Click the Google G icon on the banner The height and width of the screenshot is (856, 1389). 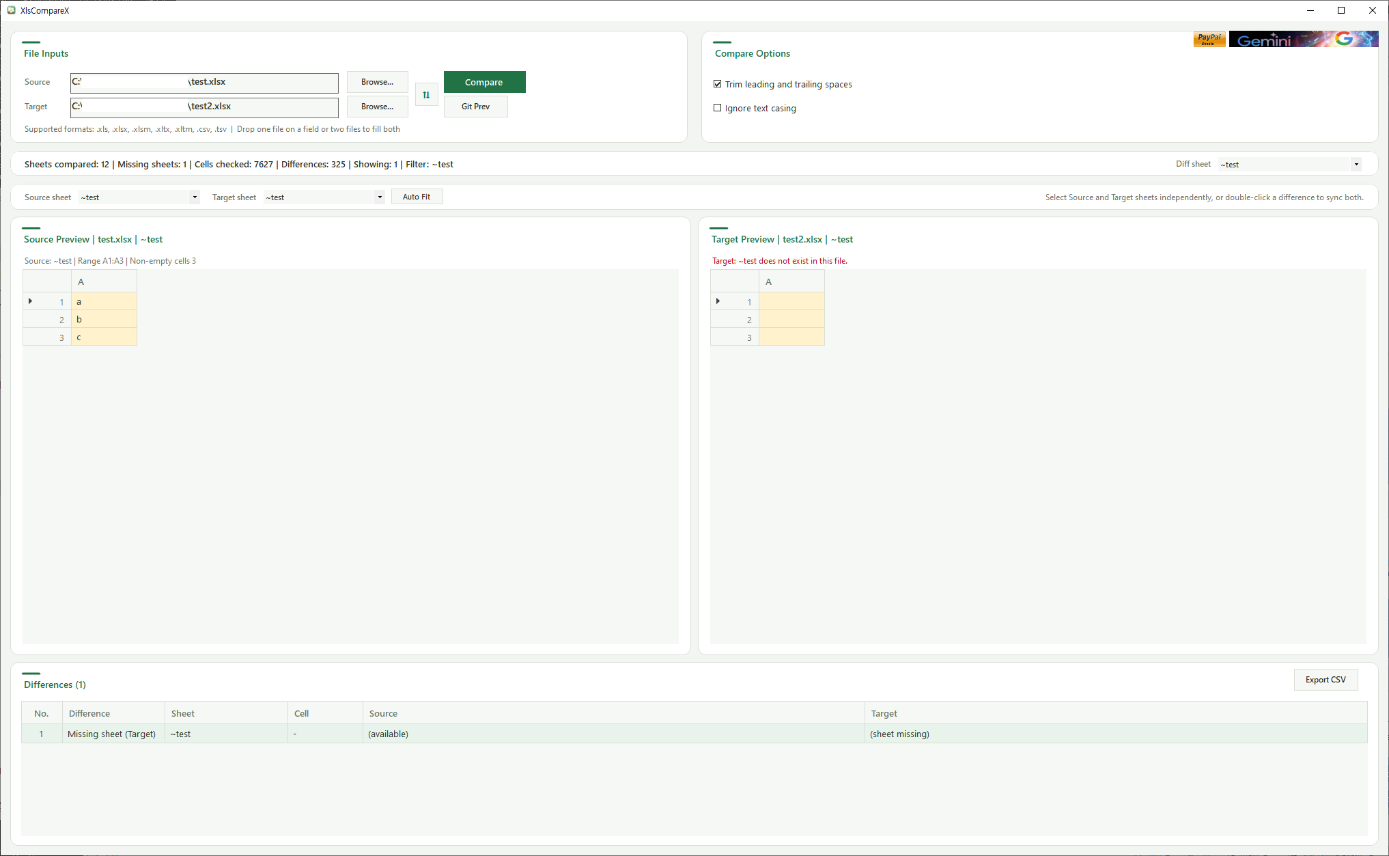click(x=1343, y=39)
